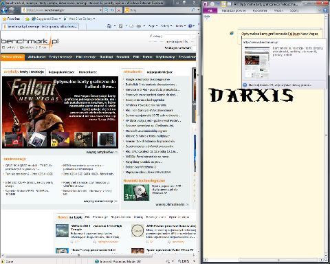Screen dimensions: 330x264
Task: Click the Print icon in IE command bar
Action: (x=139, y=26)
